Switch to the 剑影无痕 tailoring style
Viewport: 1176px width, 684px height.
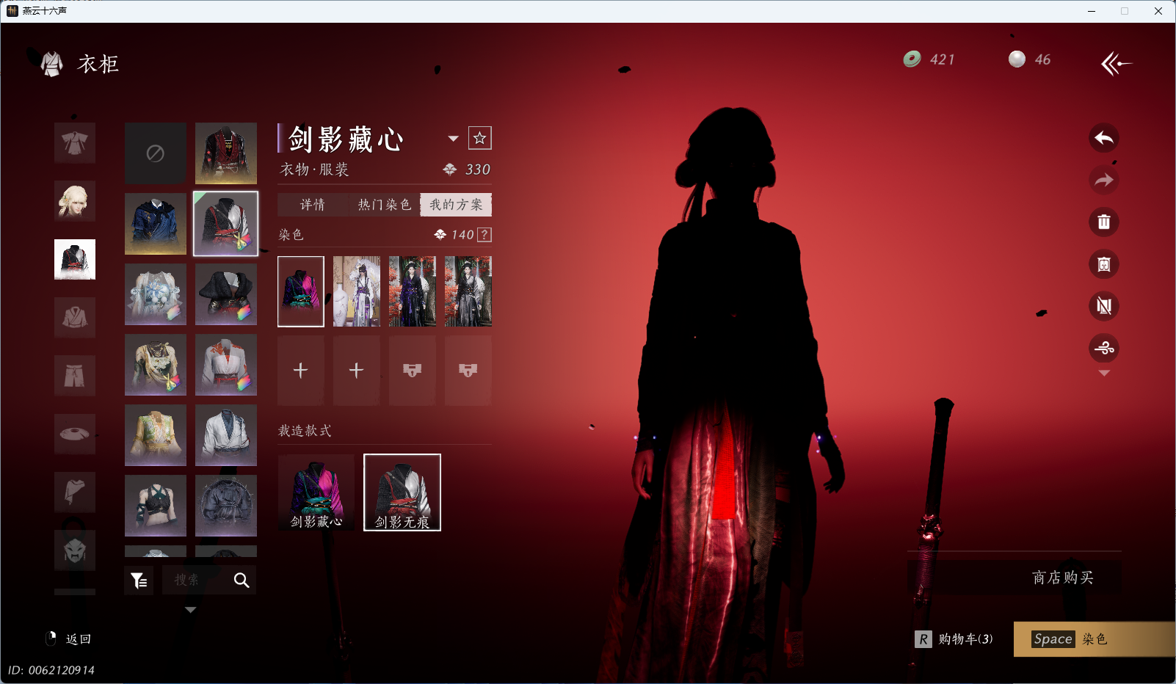(402, 492)
